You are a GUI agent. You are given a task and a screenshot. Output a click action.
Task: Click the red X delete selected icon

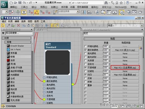click(x=19, y=25)
